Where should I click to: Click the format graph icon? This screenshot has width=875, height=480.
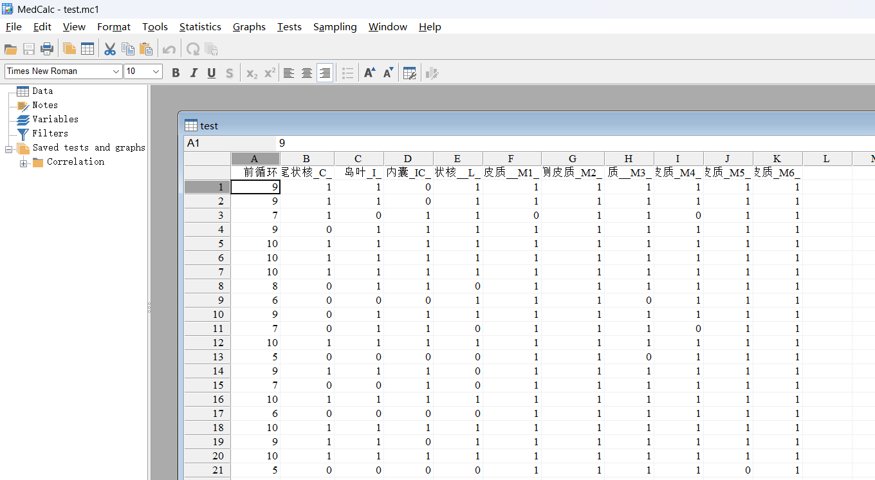(432, 73)
